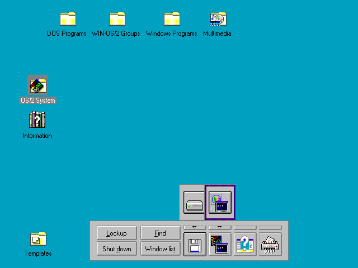This screenshot has height=268, width=358.
Task: Click the OS/2 System label text
Action: (x=37, y=100)
